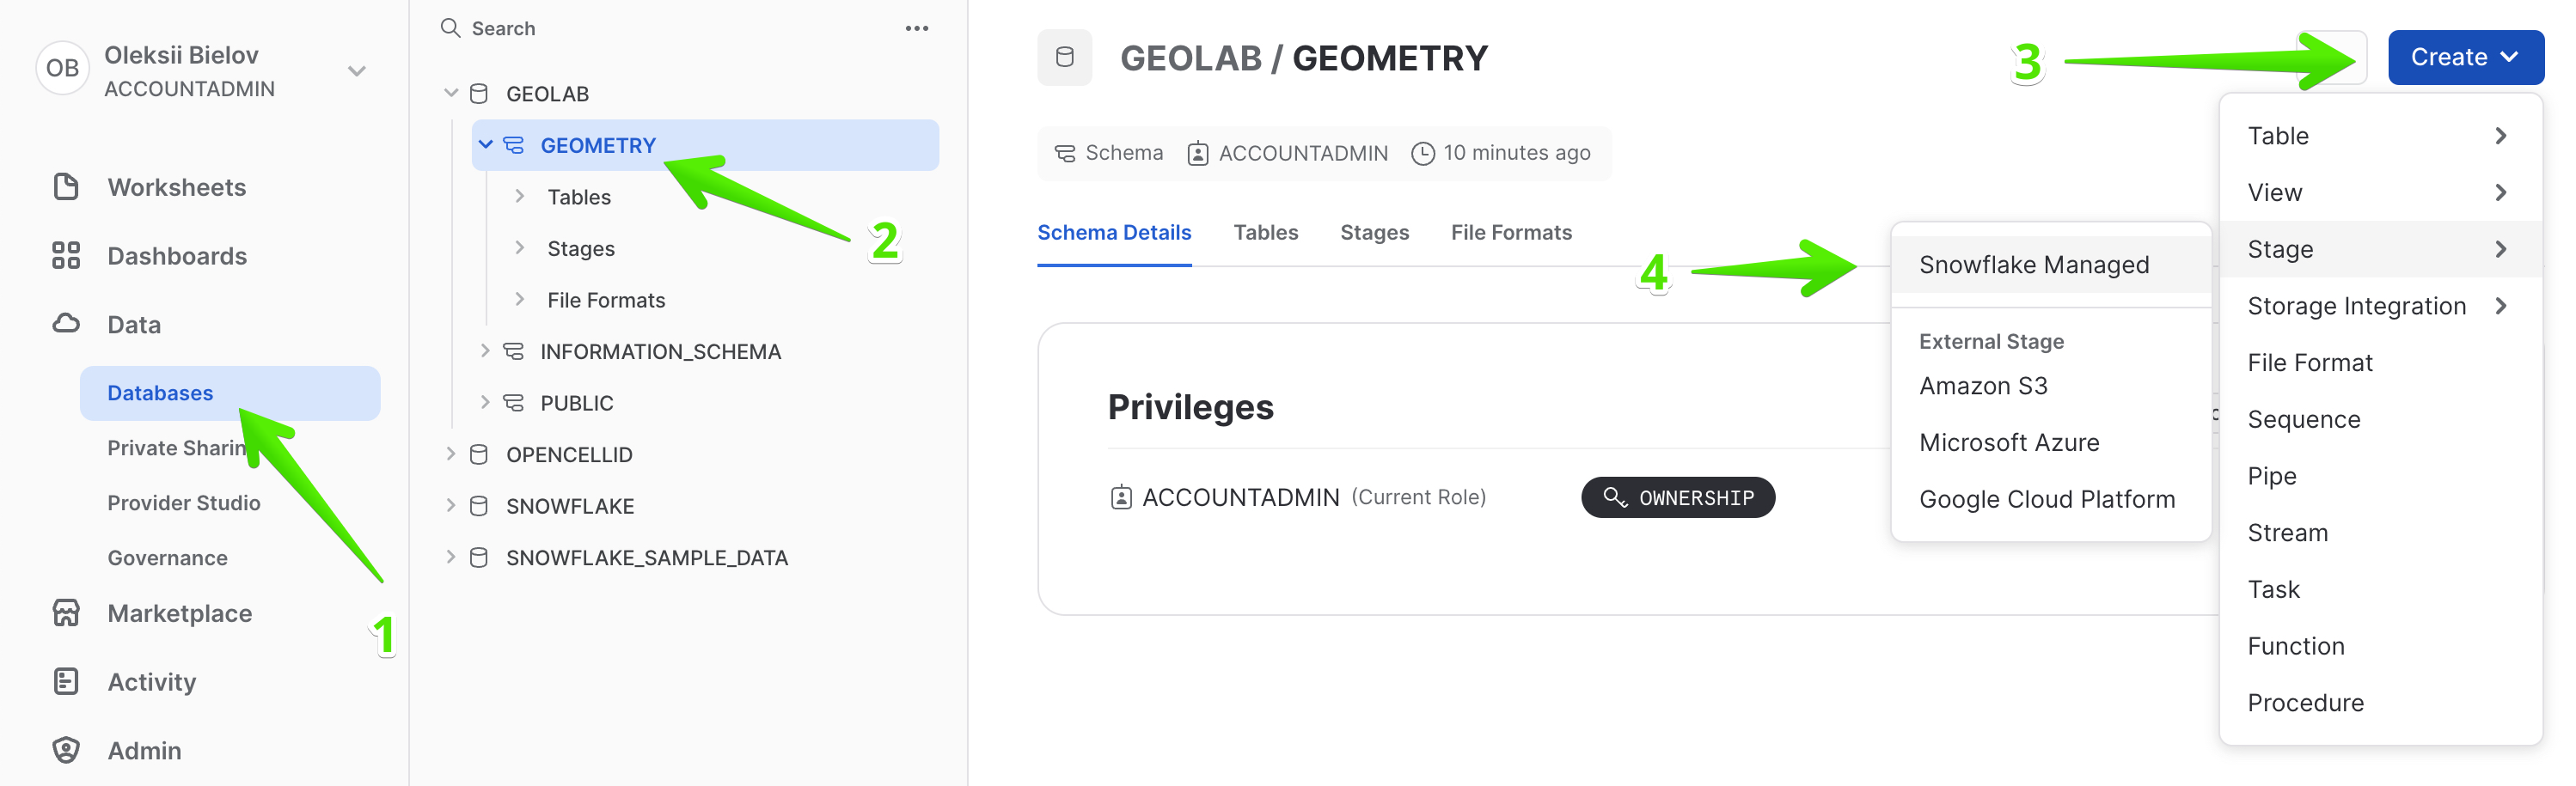Click the schema icon beside GEOLAB/GEOMETRY title
This screenshot has width=2576, height=786.
[x=1064, y=57]
